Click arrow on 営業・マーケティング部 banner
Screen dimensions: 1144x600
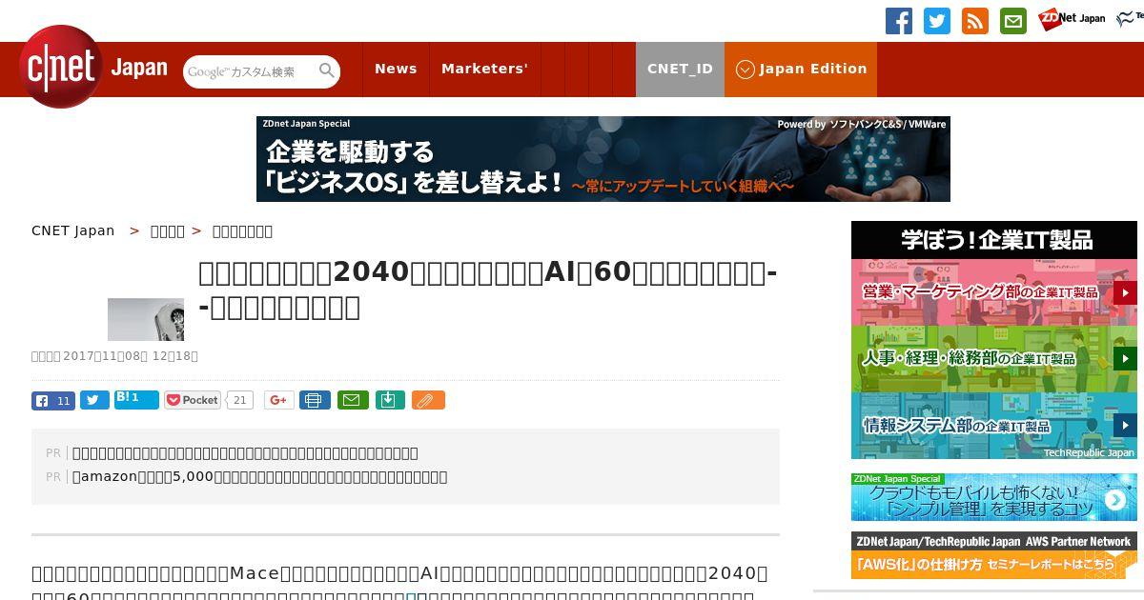pos(1125,292)
